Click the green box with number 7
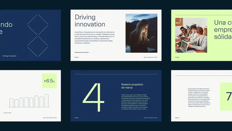This screenshot has width=232, height=131. 226,96
